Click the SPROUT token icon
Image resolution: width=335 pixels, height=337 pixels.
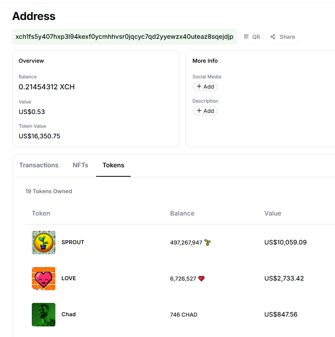44,243
